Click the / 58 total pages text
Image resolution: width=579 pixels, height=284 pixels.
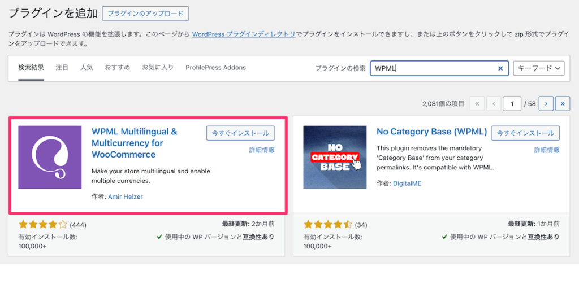coord(530,104)
